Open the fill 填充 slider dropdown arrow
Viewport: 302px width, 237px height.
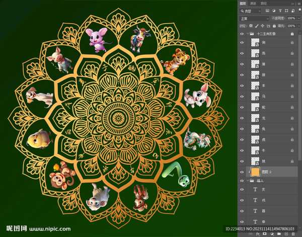[x=298, y=26]
